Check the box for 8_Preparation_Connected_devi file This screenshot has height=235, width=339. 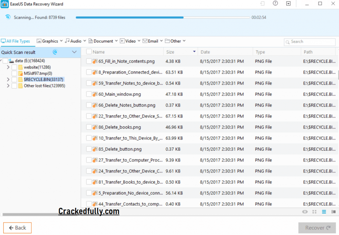(89, 72)
